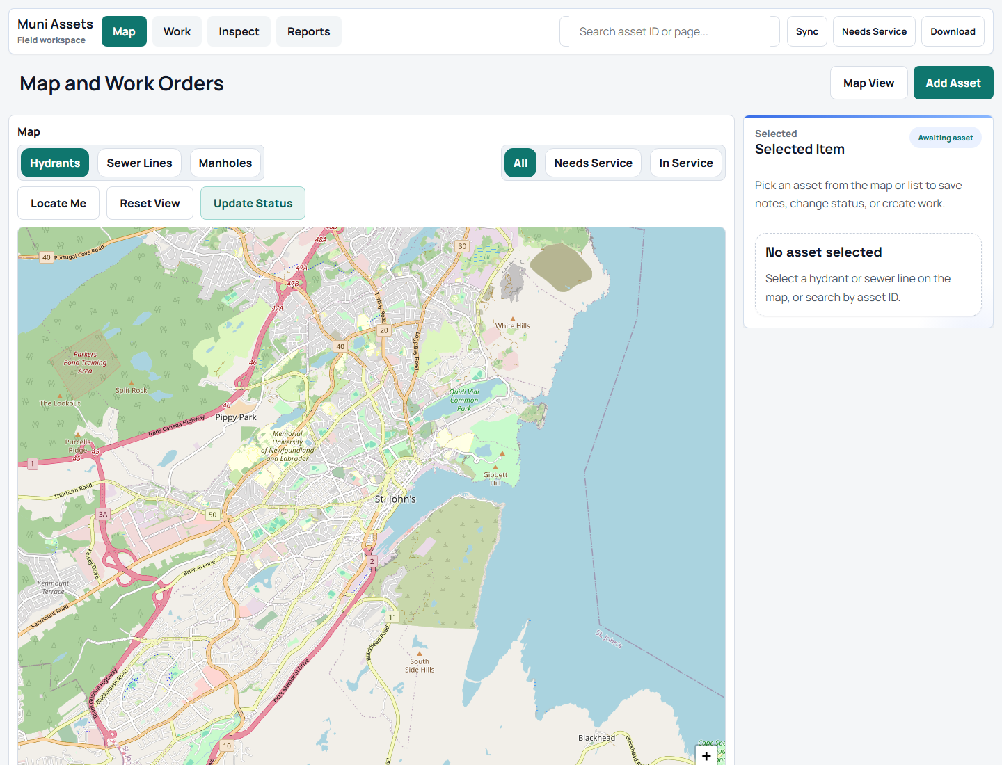Filter assets by In Service
1002x765 pixels.
click(x=686, y=163)
